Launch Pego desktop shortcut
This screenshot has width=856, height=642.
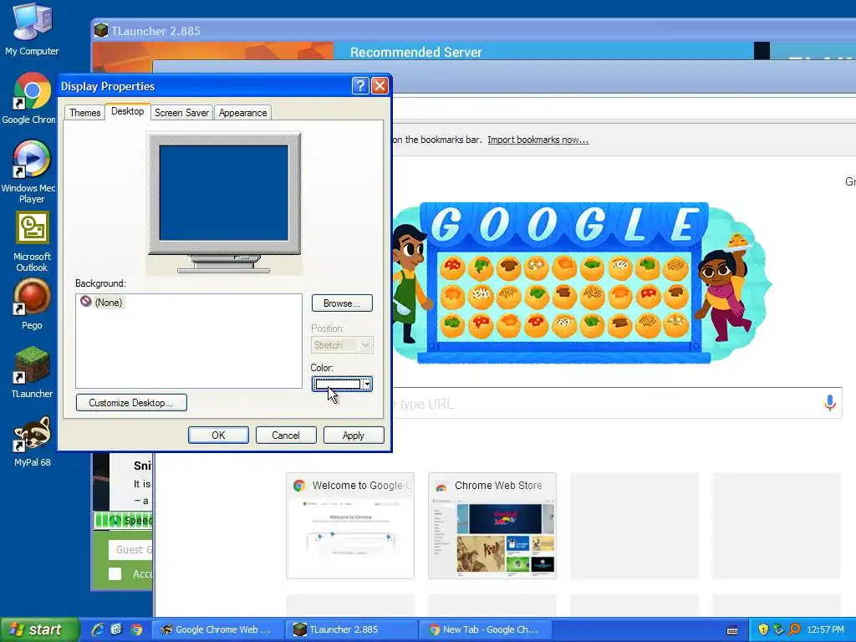point(32,304)
